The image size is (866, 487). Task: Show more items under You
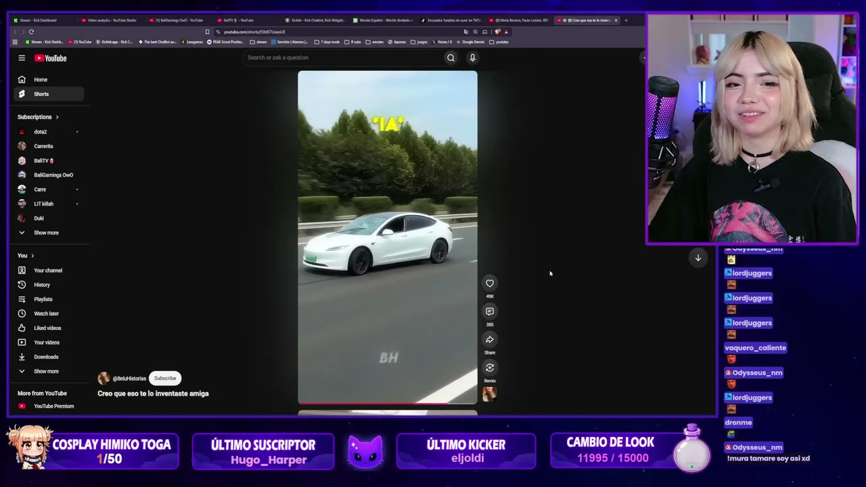coord(47,371)
